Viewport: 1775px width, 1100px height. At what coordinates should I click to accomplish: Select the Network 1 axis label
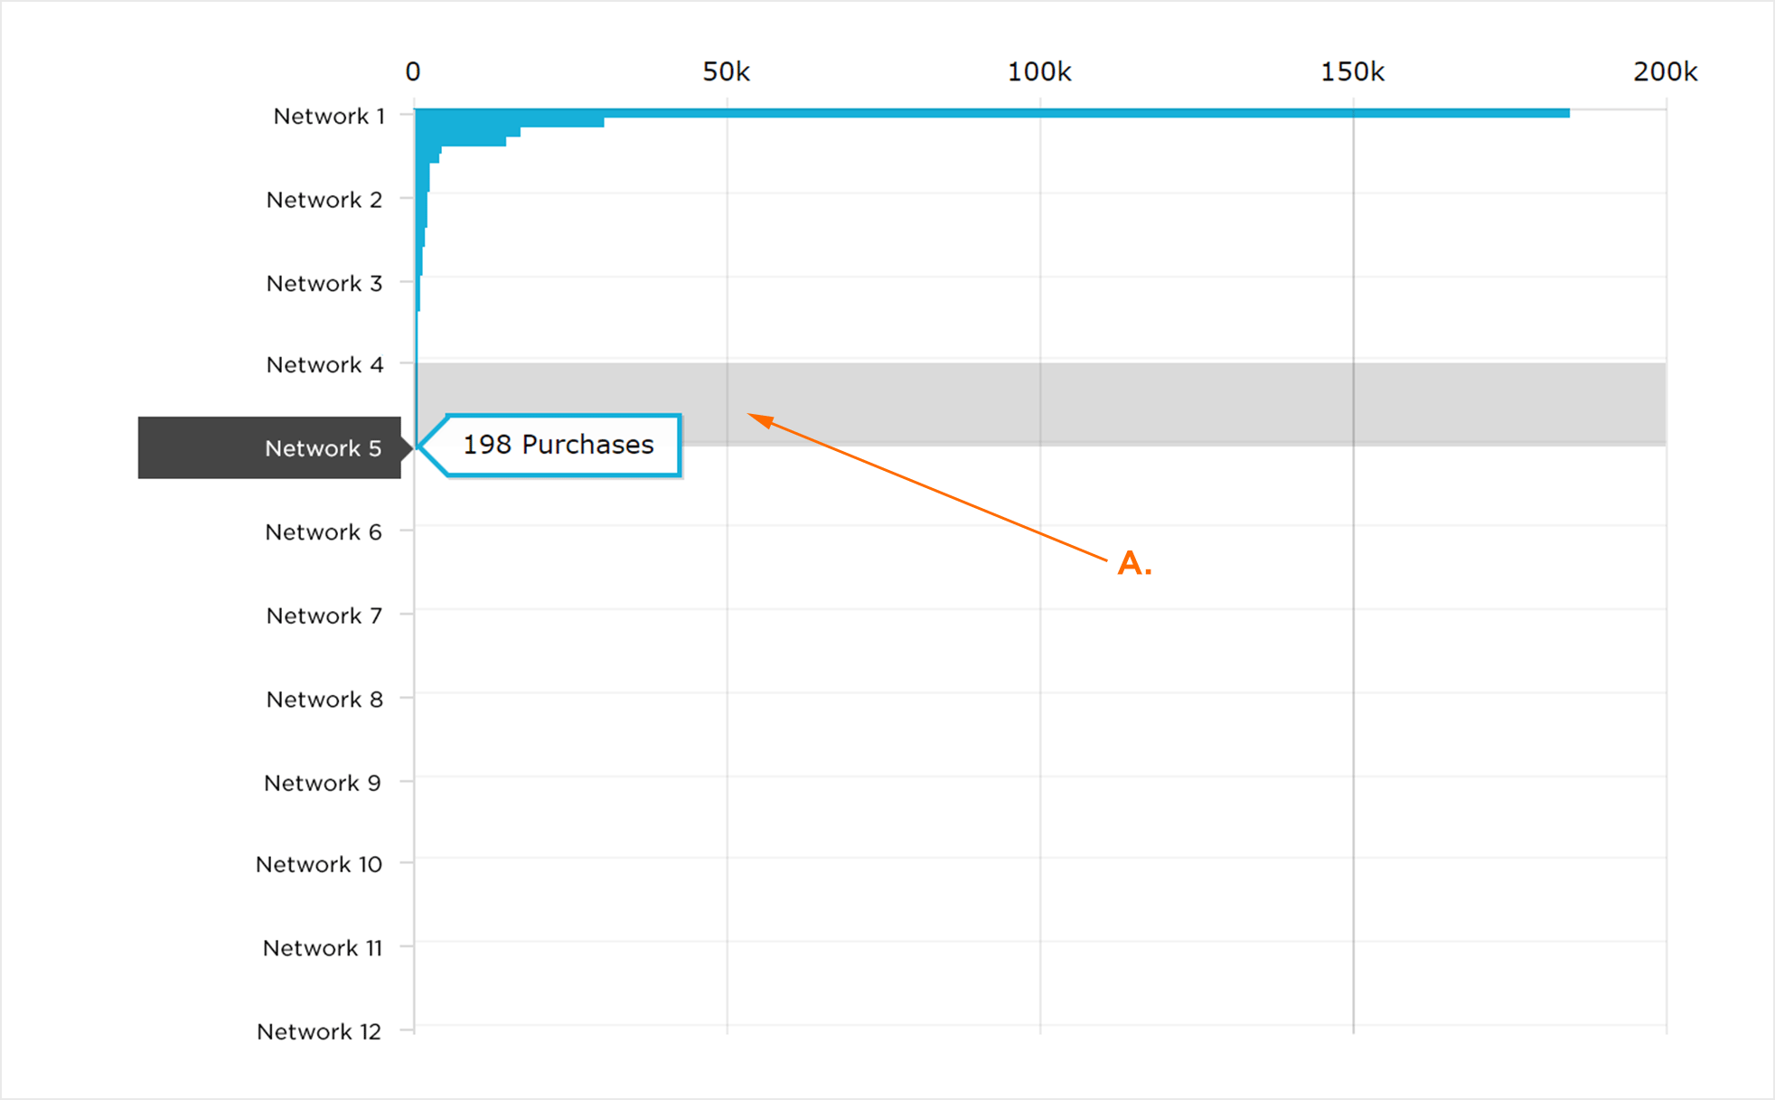329,117
